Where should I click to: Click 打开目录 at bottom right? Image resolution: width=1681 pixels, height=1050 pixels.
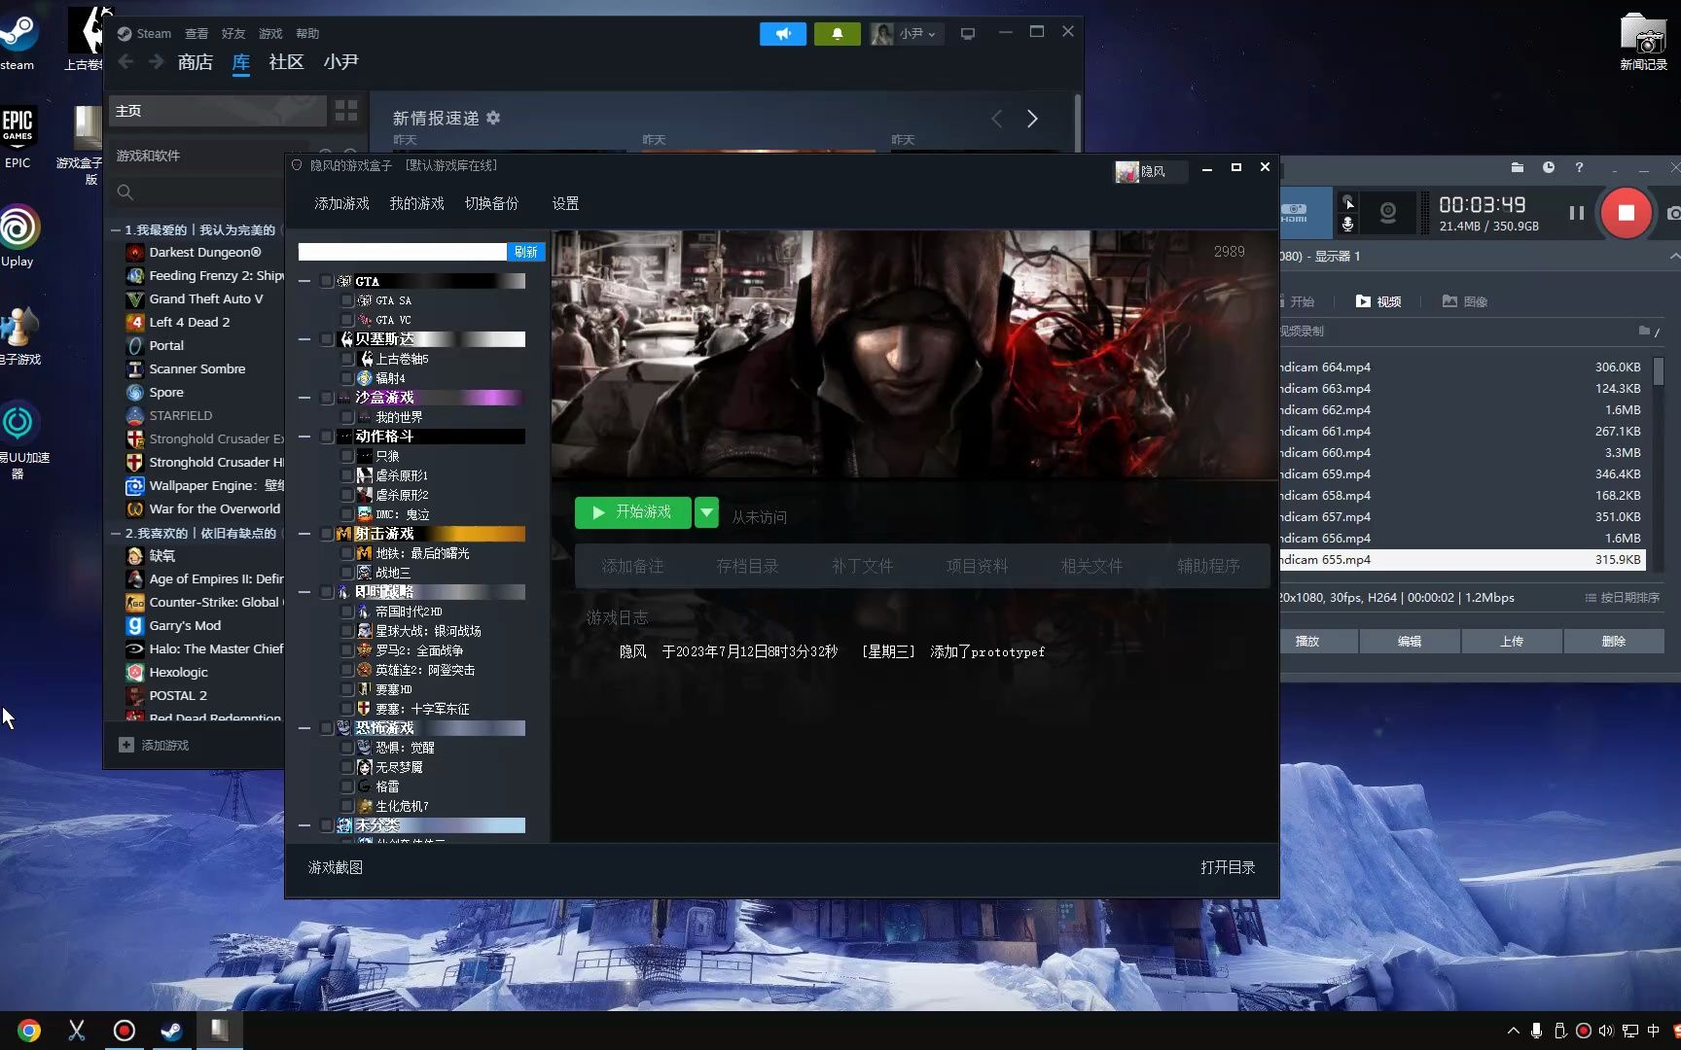click(1228, 867)
